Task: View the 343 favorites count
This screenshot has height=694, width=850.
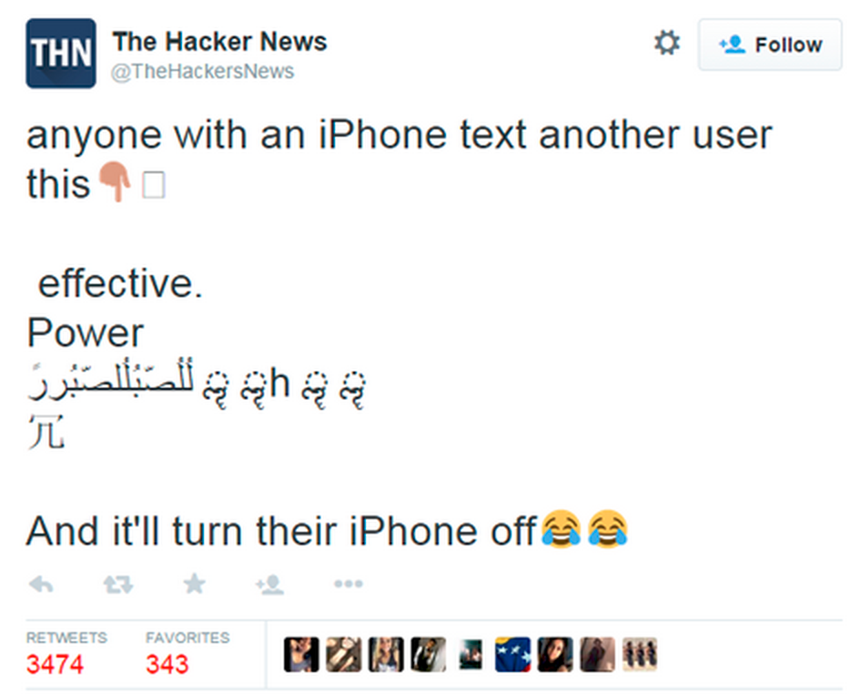Action: pyautogui.click(x=167, y=664)
